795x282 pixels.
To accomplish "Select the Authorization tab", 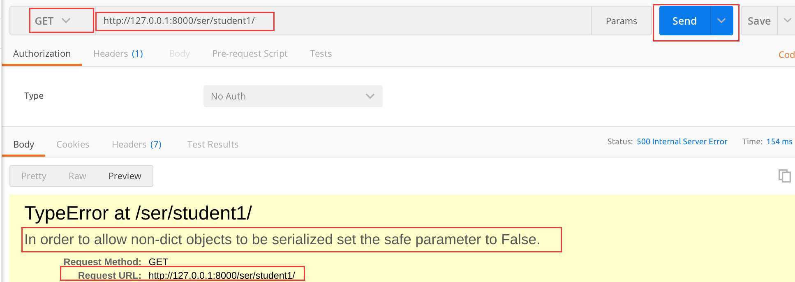I will pos(42,53).
